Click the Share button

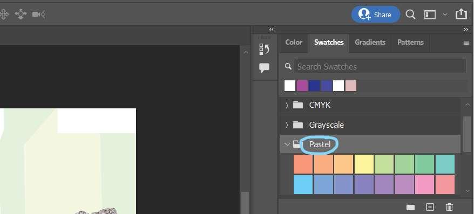tap(375, 15)
